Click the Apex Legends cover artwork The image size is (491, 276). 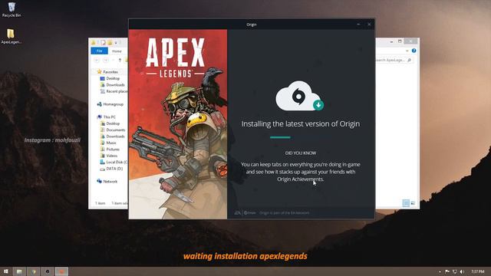click(178, 124)
